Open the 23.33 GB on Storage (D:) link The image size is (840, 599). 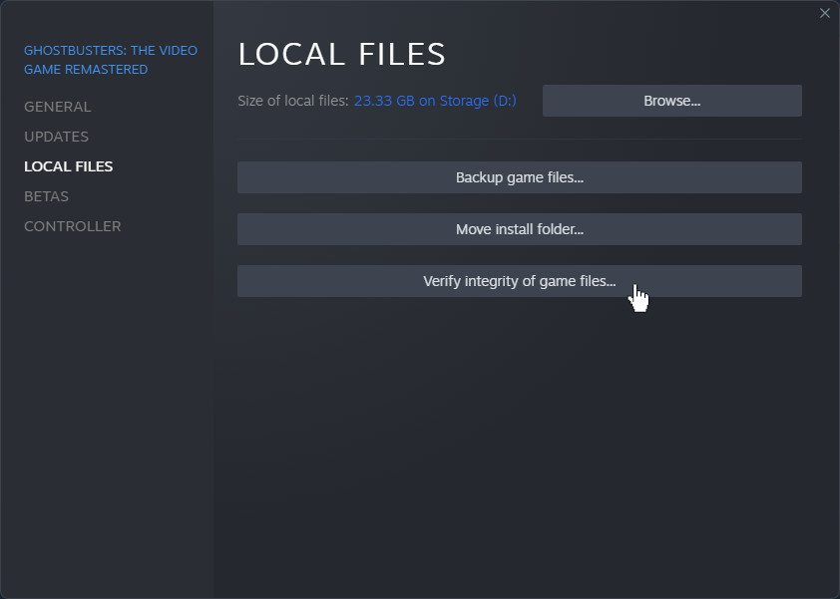tap(435, 101)
